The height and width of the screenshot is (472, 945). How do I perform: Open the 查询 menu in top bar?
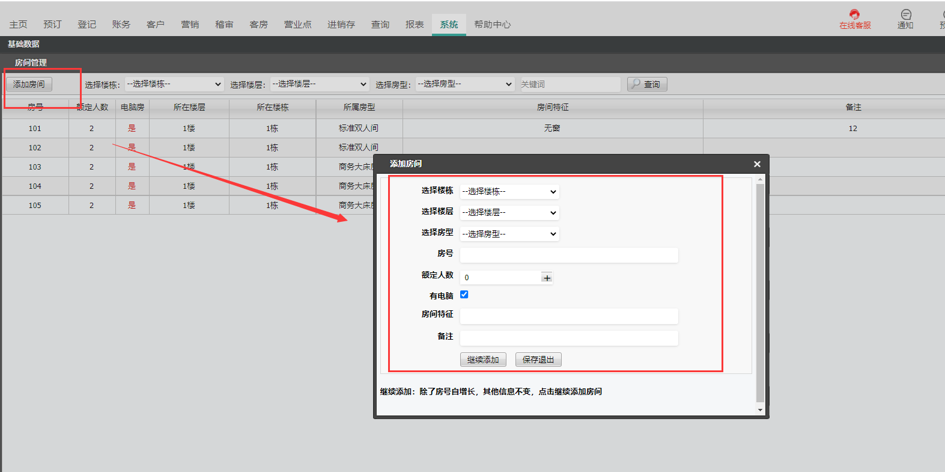(x=380, y=25)
